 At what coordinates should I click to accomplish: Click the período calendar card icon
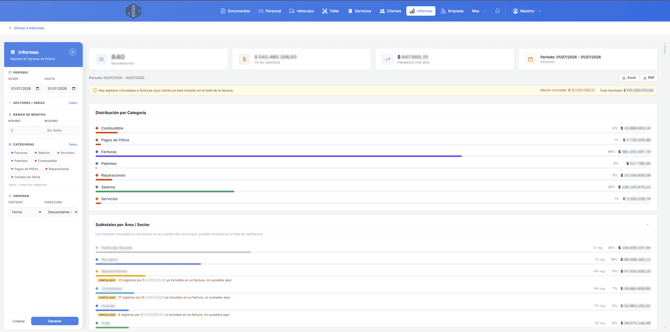point(530,59)
